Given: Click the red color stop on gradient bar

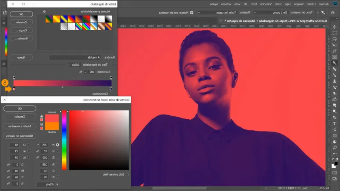Looking at the screenshot, I should click(x=14, y=89).
